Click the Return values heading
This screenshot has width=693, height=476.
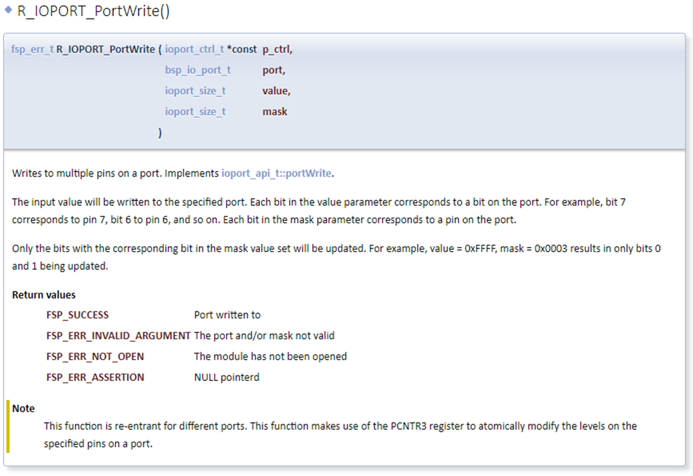coord(44,295)
